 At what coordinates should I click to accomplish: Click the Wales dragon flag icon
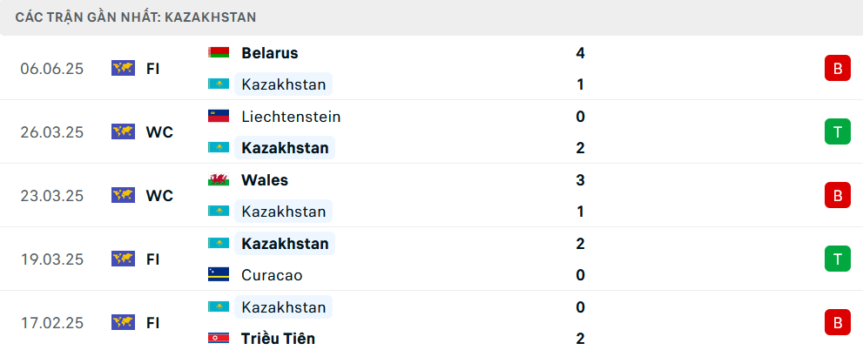tap(219, 180)
